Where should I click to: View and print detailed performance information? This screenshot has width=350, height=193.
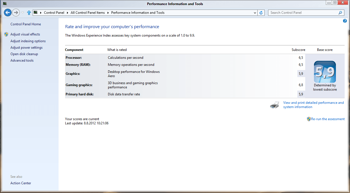[x=313, y=105]
